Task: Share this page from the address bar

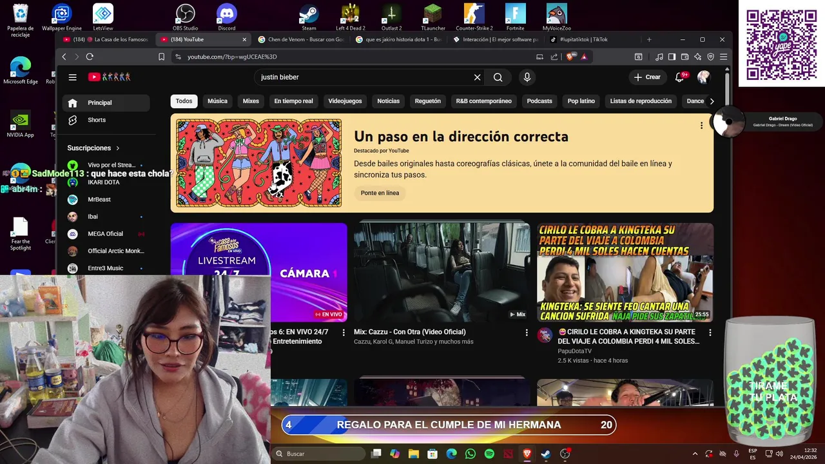Action: [554, 57]
